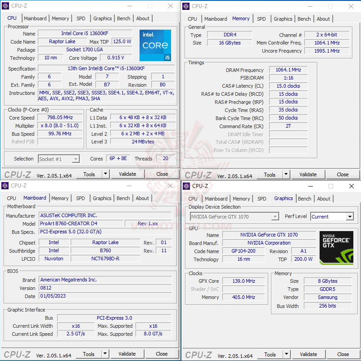The width and height of the screenshot is (361, 361).
Task: Expand Tools dropdown arrow in Graphics window
Action: click(x=287, y=354)
